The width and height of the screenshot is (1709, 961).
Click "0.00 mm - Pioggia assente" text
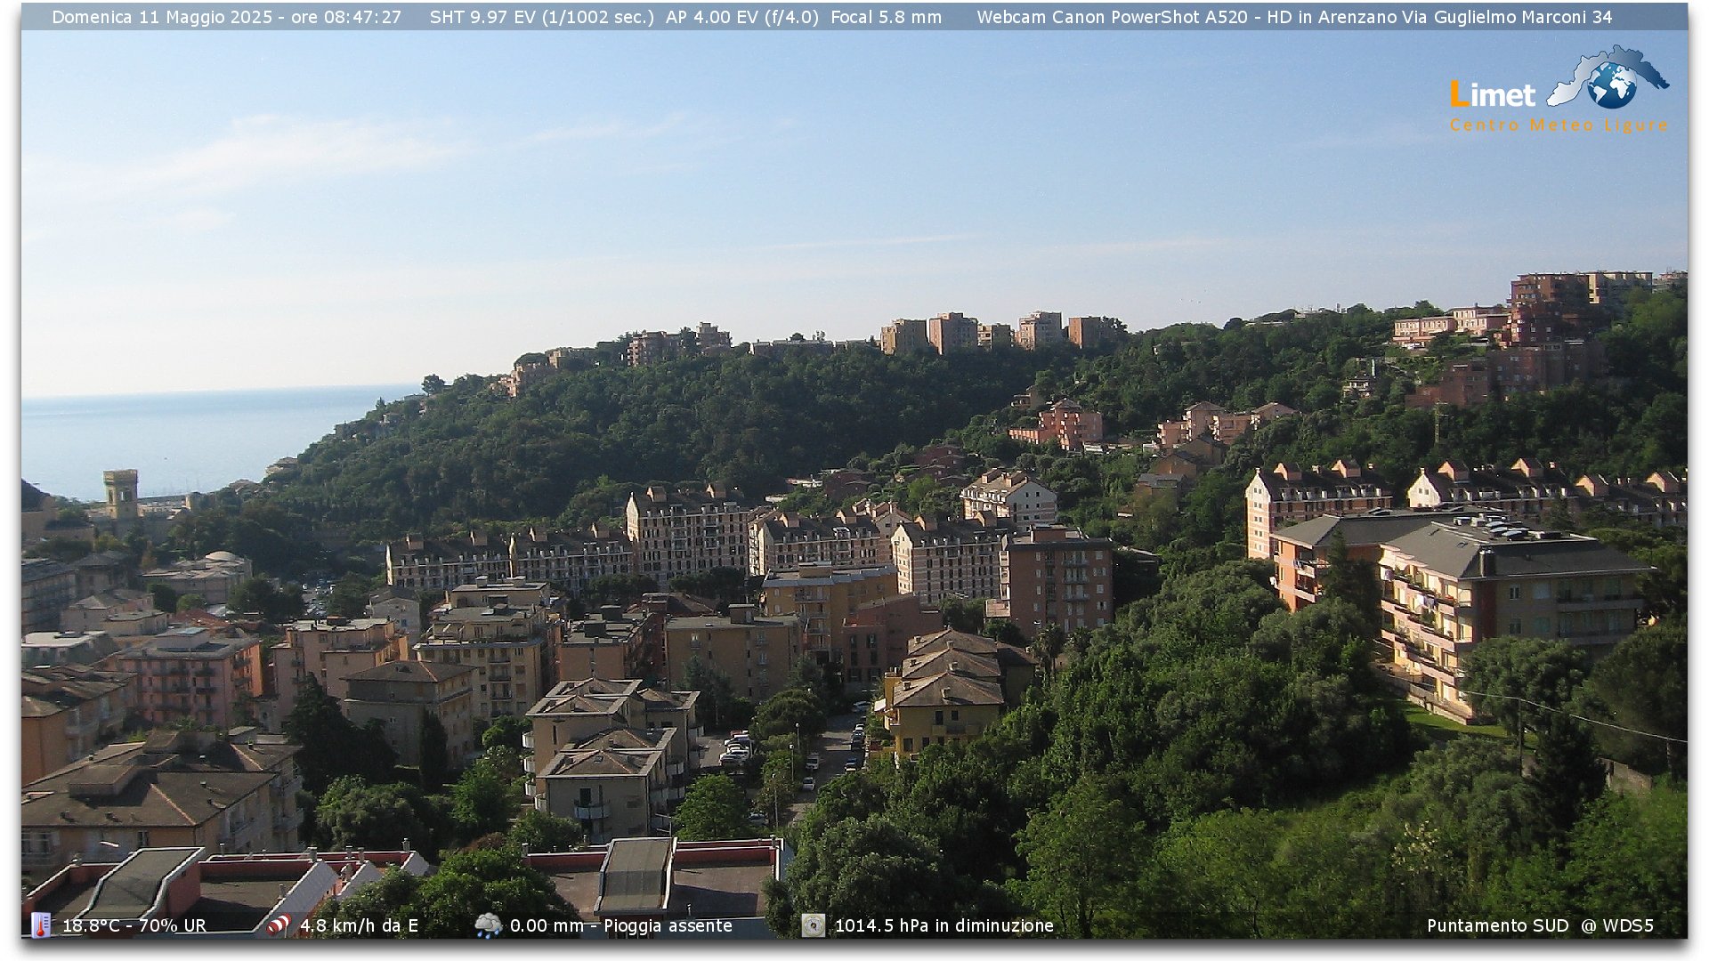[x=621, y=925]
